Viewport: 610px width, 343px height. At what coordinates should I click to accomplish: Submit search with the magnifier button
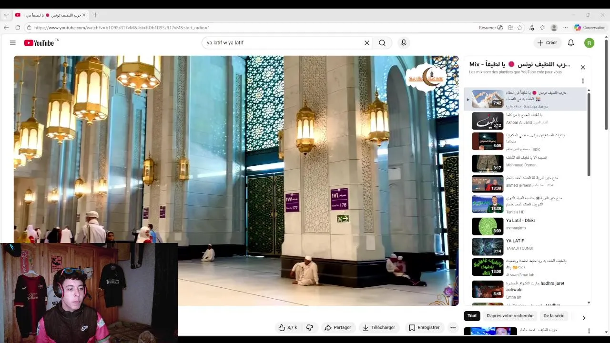(x=382, y=43)
